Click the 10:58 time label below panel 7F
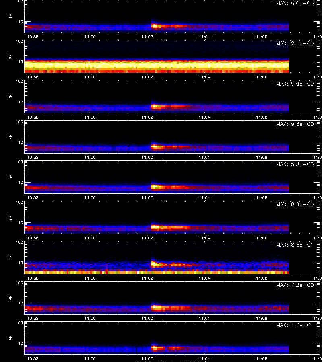The width and height of the screenshot is (322, 362). coord(33,278)
